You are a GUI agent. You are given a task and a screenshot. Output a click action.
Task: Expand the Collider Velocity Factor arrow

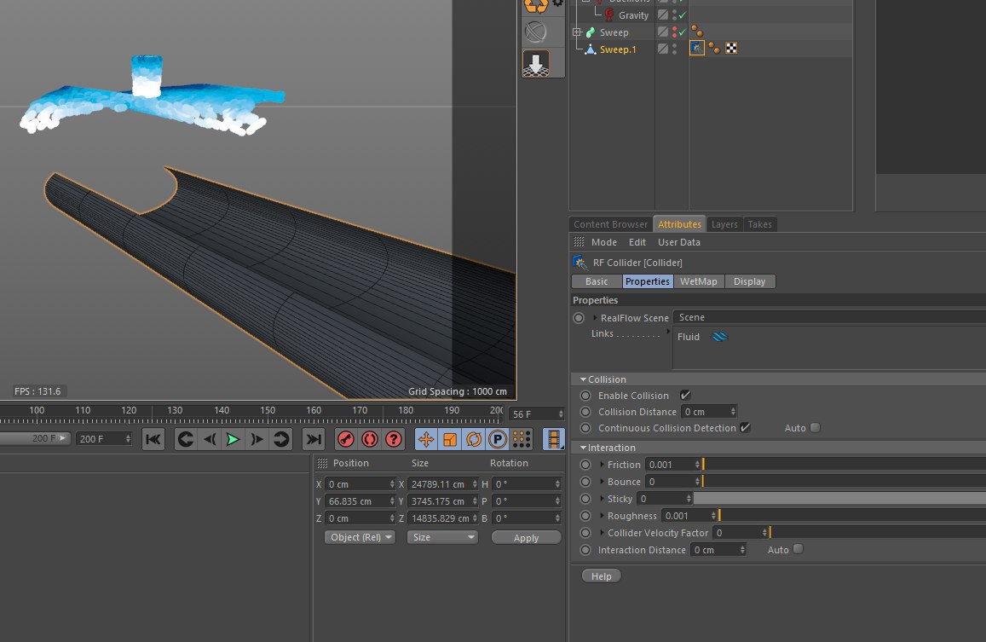(602, 533)
